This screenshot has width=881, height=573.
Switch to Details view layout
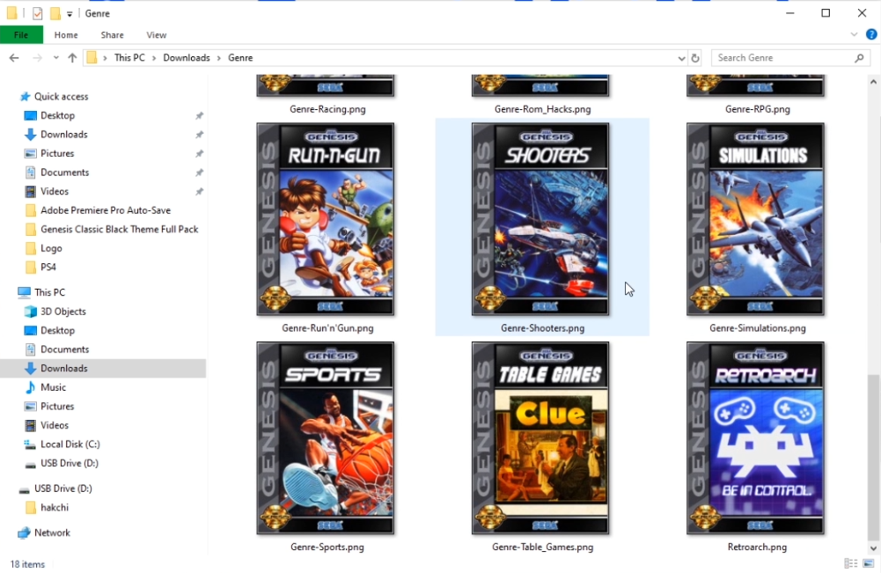tap(851, 563)
